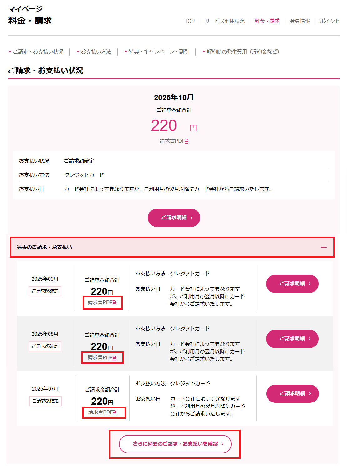This screenshot has width=348, height=471.
Task: Jump to the お支払い方法 section
Action: point(94,52)
